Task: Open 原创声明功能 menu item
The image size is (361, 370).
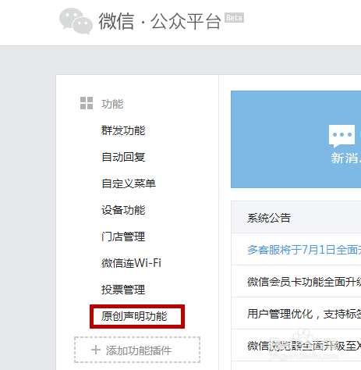Action: click(134, 316)
